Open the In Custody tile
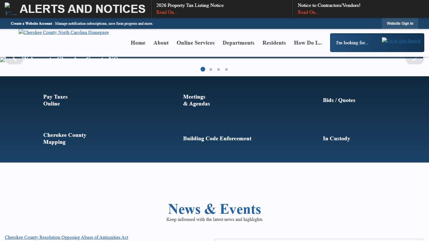 click(336, 138)
